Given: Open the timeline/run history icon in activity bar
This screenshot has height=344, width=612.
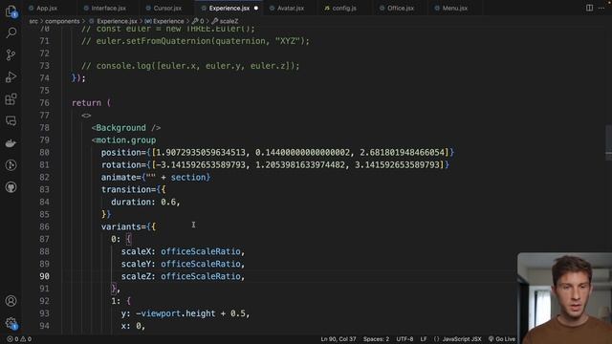Looking at the screenshot, I should click(11, 165).
